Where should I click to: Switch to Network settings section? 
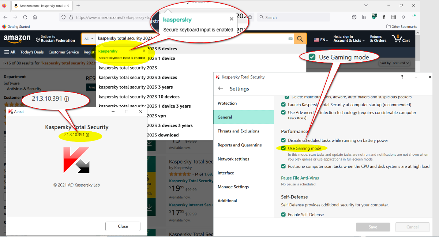pyautogui.click(x=233, y=159)
